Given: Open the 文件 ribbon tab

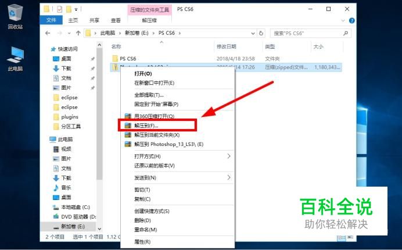Looking at the screenshot, I should click(x=51, y=20).
